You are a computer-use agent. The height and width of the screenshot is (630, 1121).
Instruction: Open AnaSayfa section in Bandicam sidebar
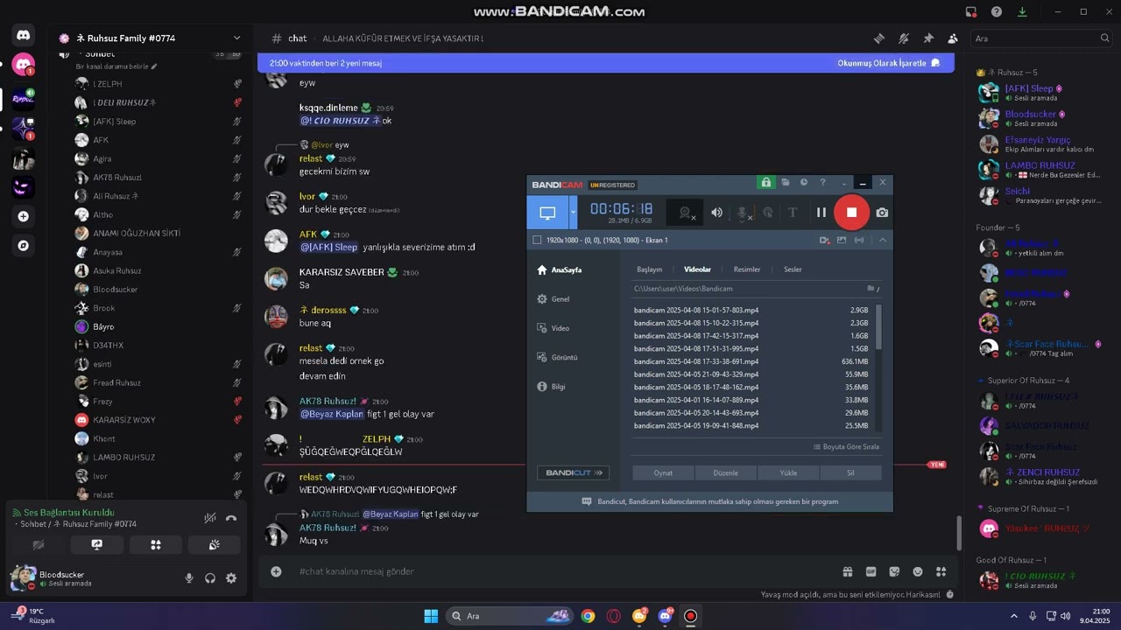560,269
